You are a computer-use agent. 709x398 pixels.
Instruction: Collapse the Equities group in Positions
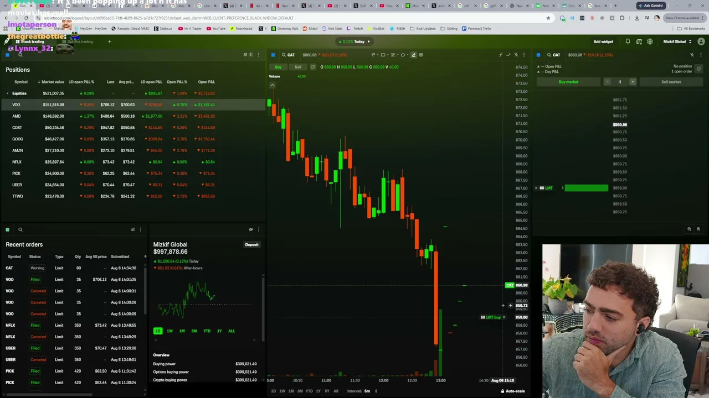(7, 93)
